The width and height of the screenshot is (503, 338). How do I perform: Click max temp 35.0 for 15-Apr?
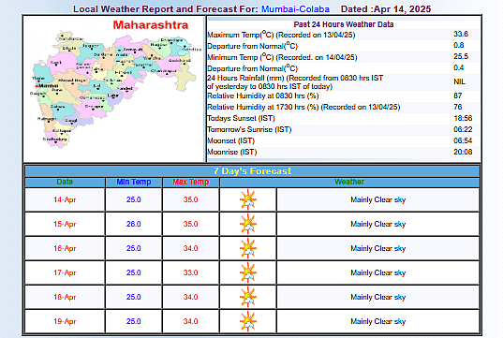[x=190, y=224]
